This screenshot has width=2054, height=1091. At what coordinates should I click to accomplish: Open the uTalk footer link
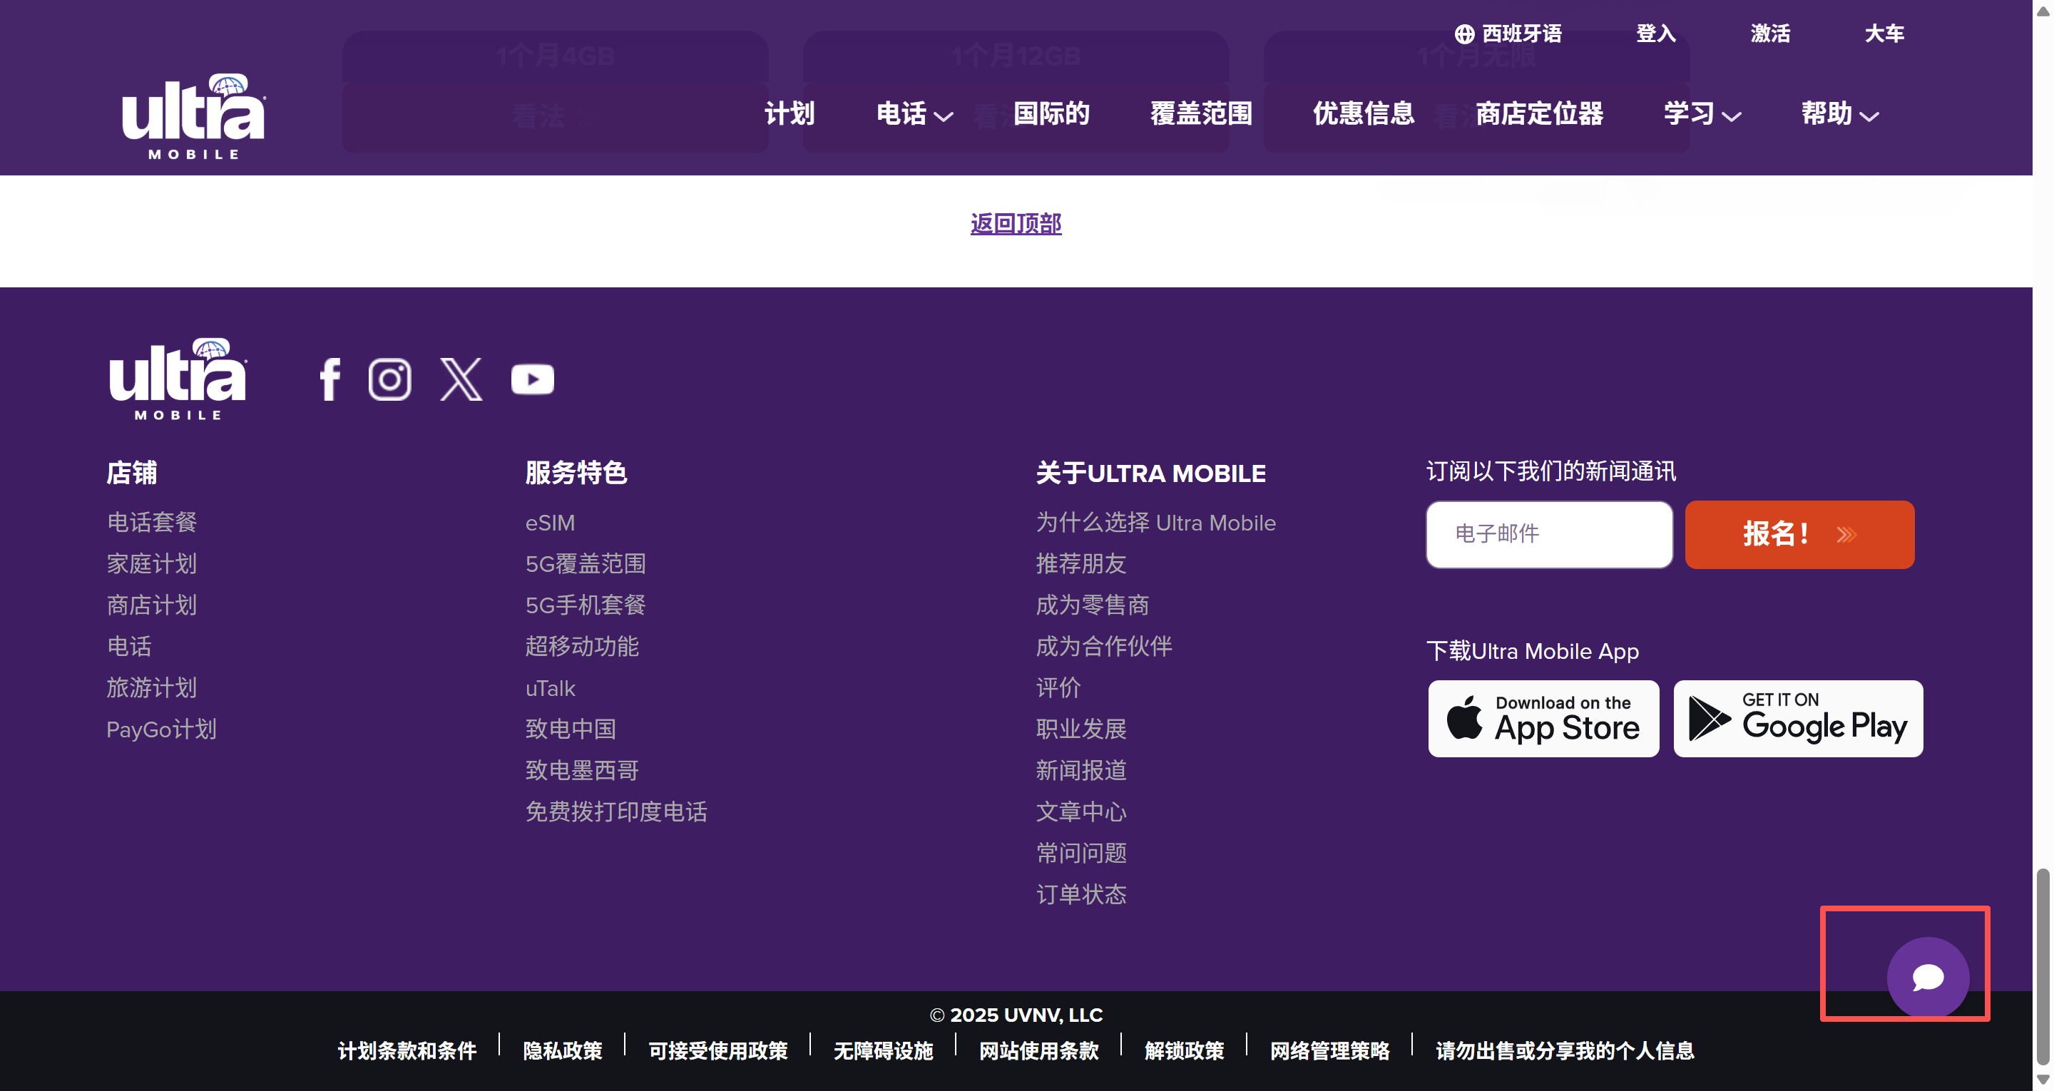click(550, 688)
